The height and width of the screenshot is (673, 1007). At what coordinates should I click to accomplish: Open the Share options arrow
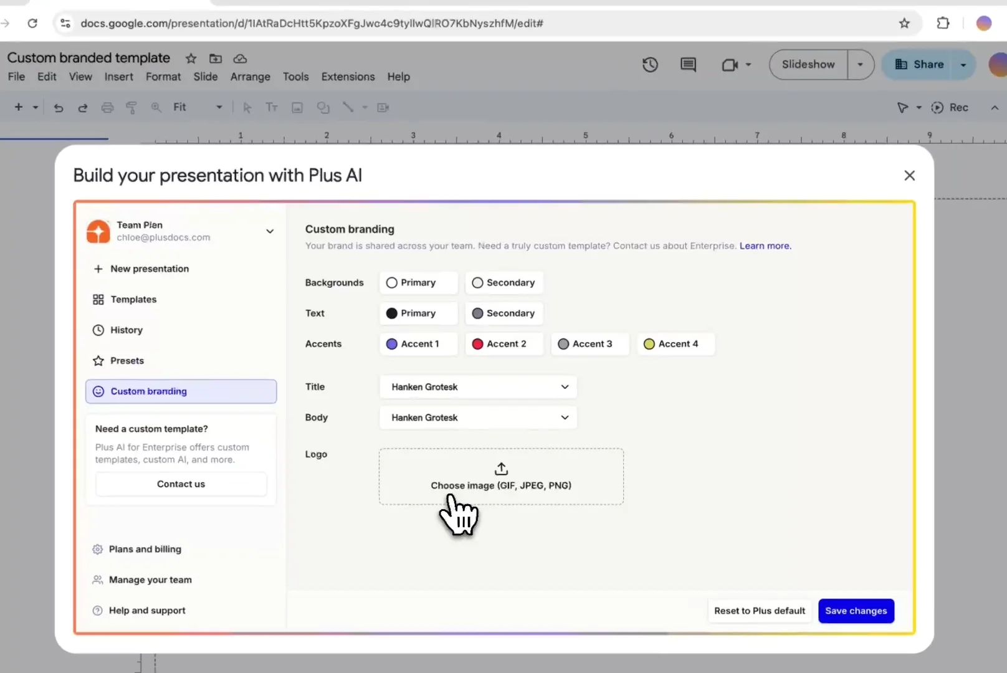point(963,65)
